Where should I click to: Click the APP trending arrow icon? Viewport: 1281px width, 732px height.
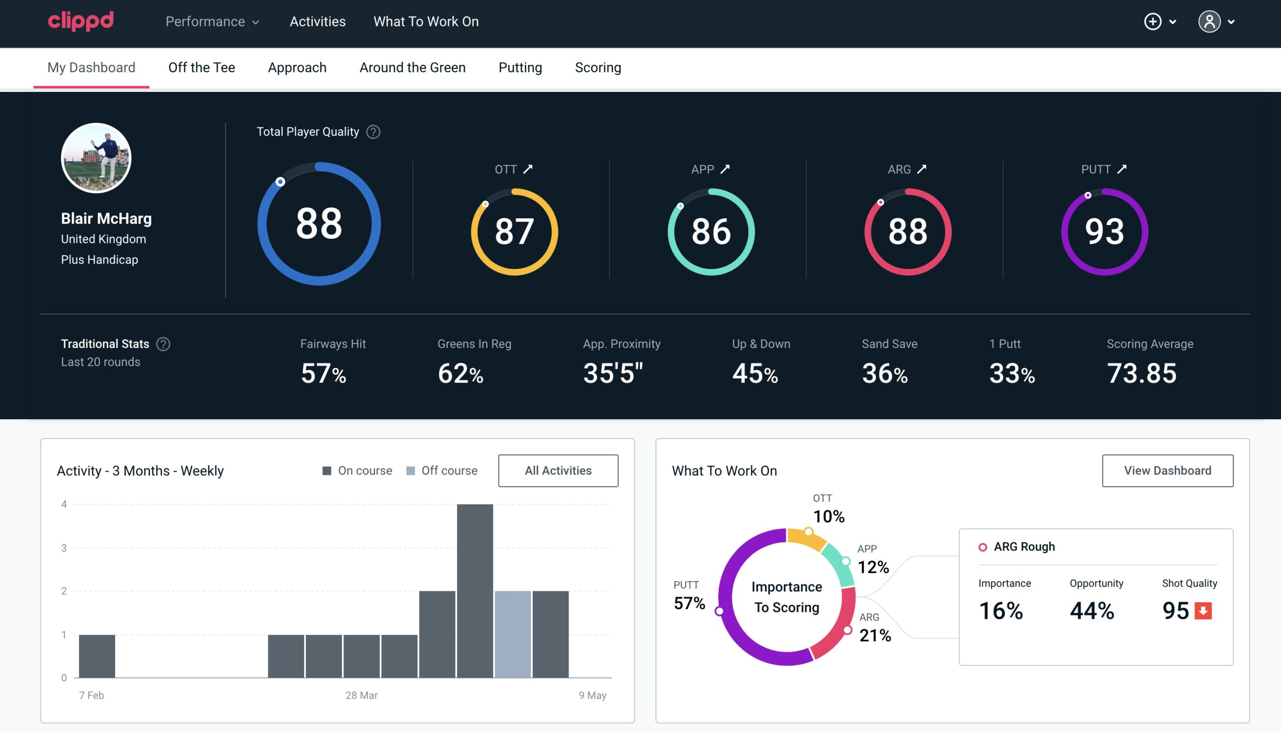coord(723,169)
